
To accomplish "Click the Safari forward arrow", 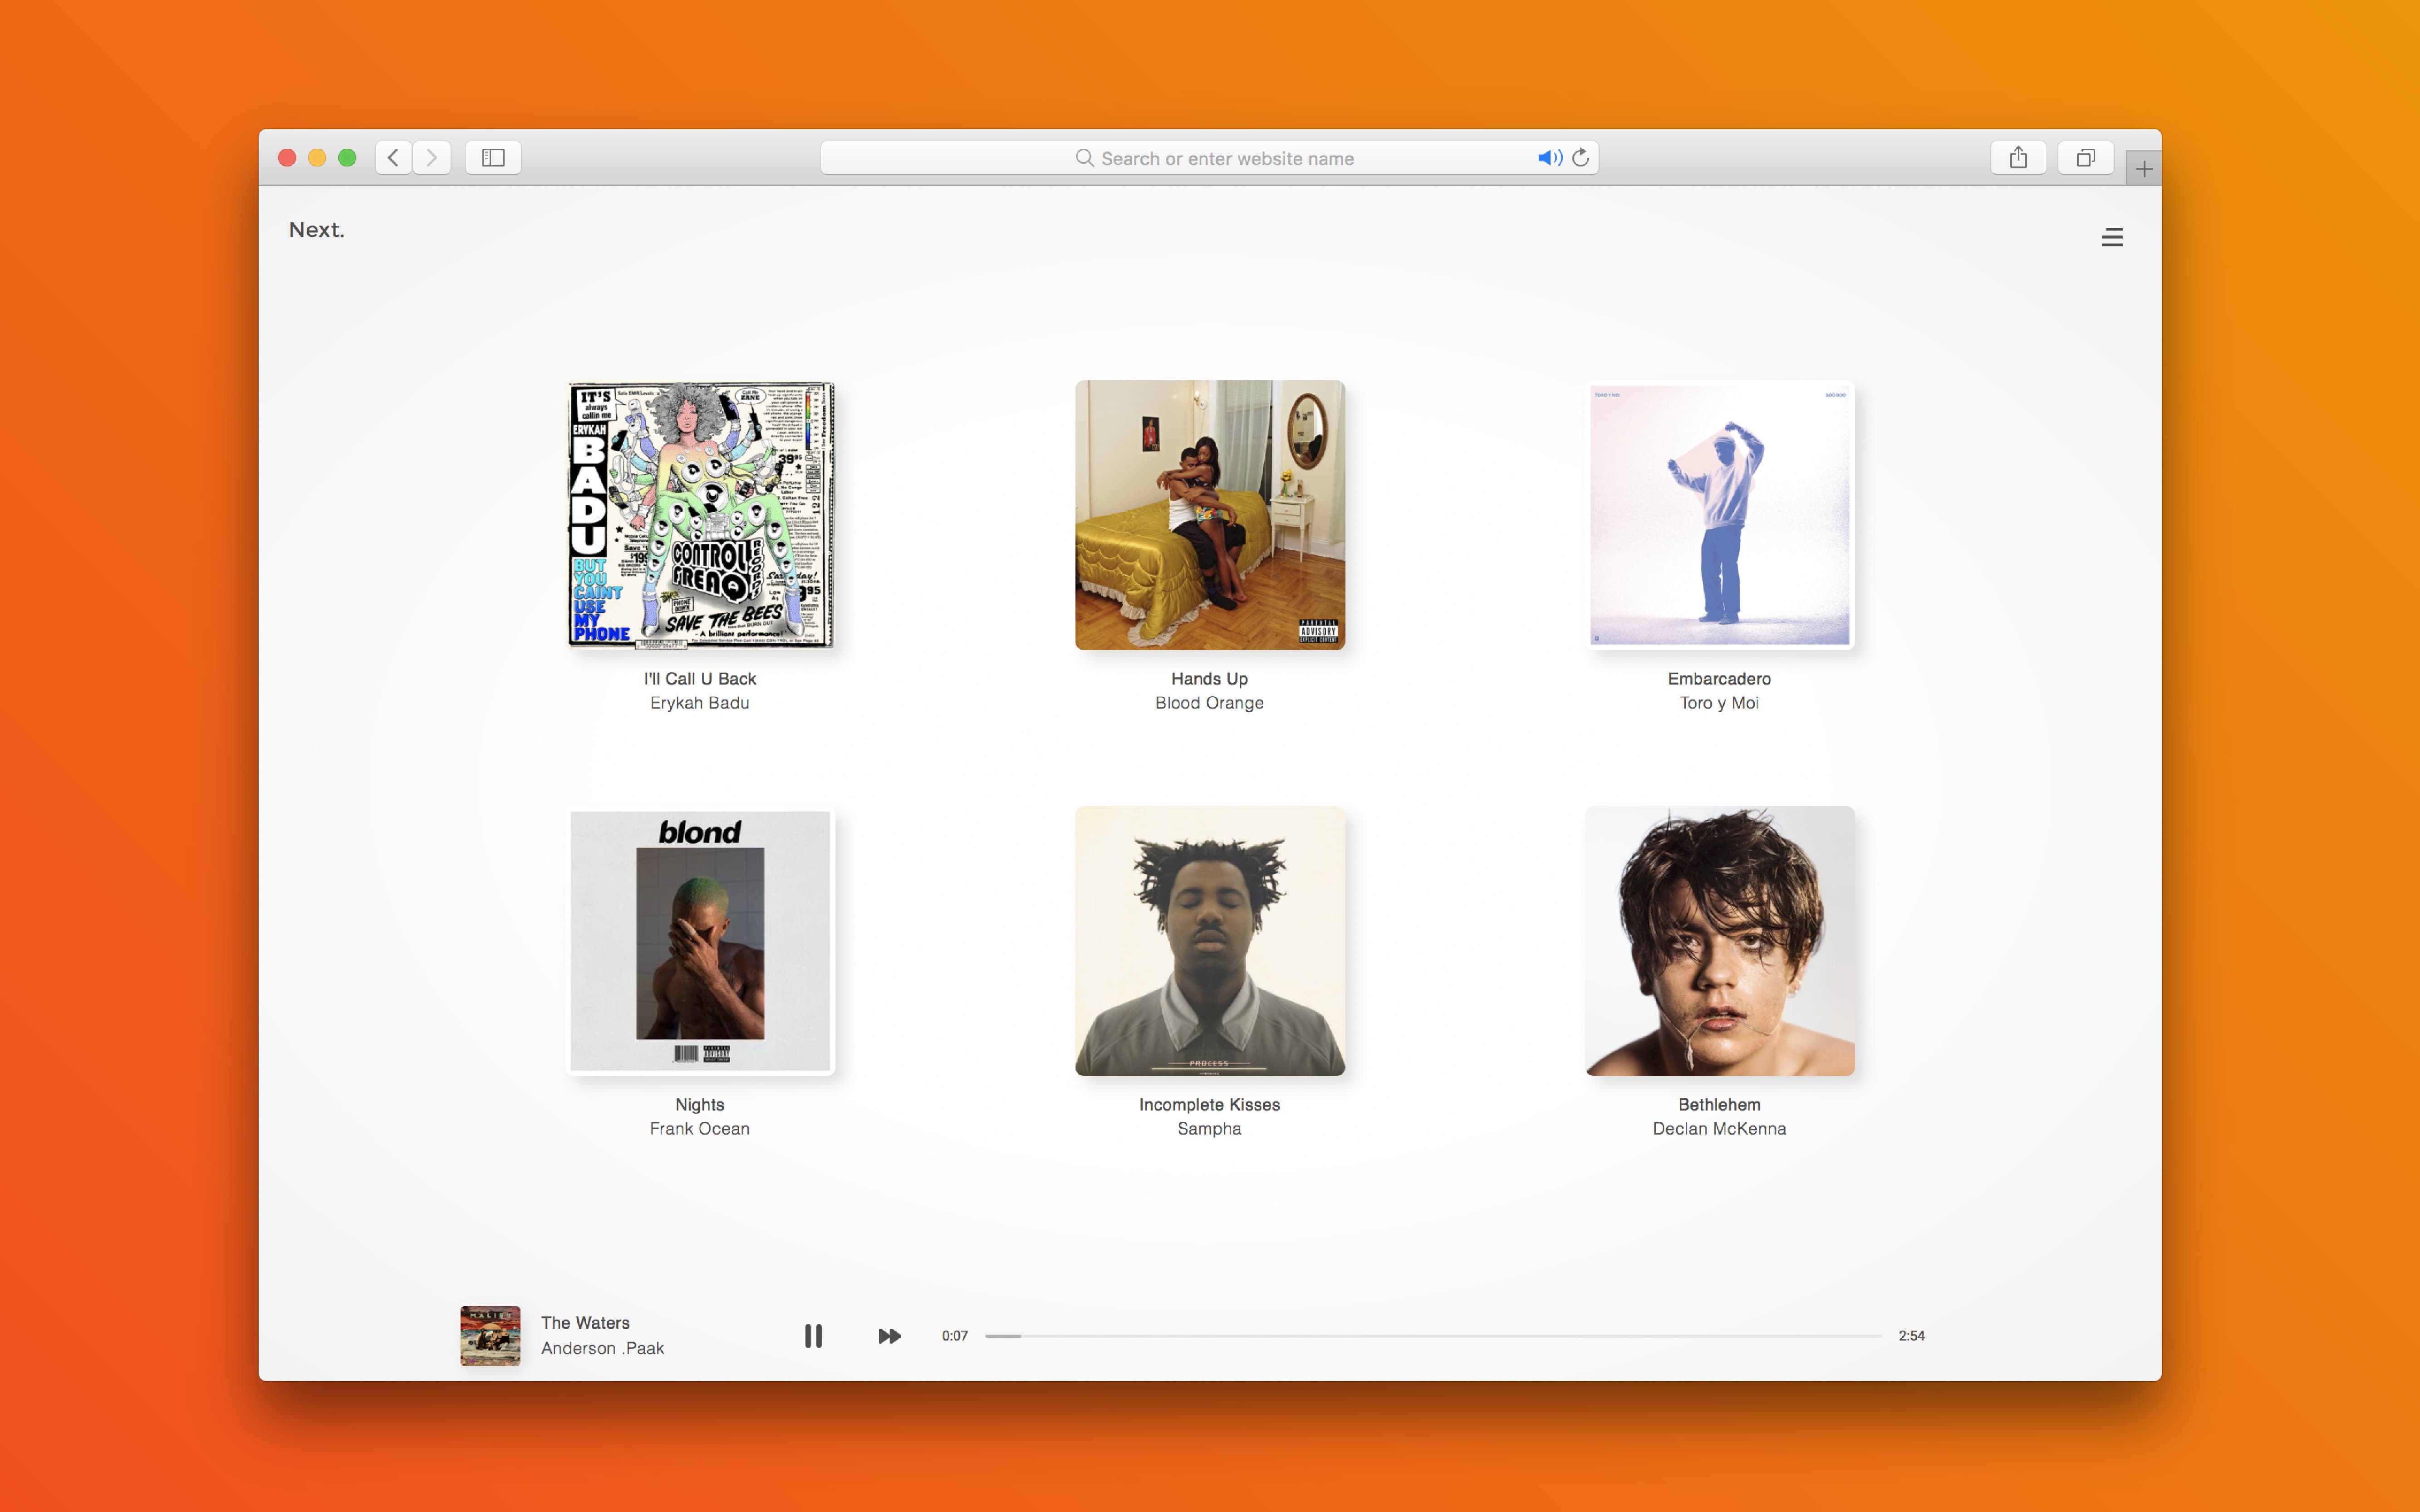I will (x=432, y=158).
